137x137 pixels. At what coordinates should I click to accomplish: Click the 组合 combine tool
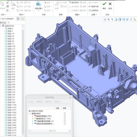coord(20,10)
